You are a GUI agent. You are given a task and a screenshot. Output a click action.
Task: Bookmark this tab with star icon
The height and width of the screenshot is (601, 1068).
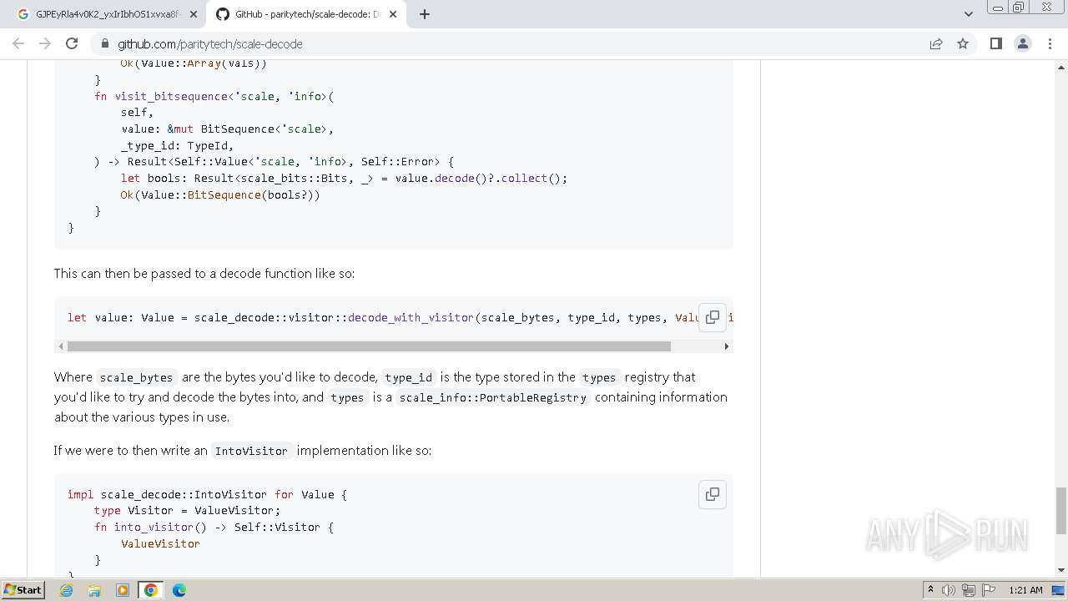pyautogui.click(x=963, y=43)
